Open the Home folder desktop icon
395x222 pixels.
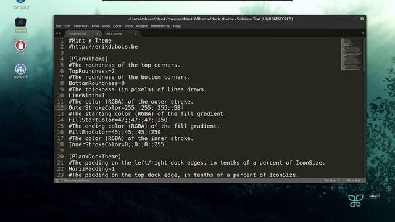coord(20,25)
